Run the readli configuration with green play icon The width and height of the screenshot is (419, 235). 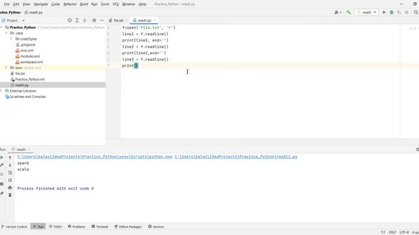[384, 12]
